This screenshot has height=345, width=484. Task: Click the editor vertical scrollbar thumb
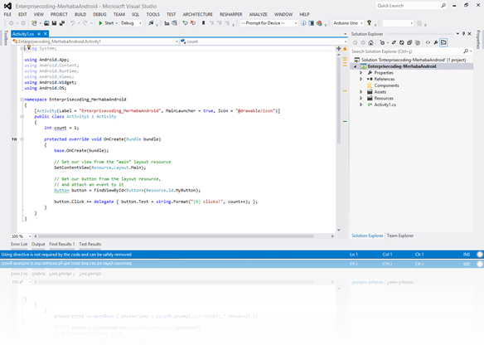[339, 100]
